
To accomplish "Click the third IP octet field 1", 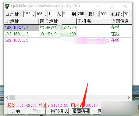I will coord(52,14).
